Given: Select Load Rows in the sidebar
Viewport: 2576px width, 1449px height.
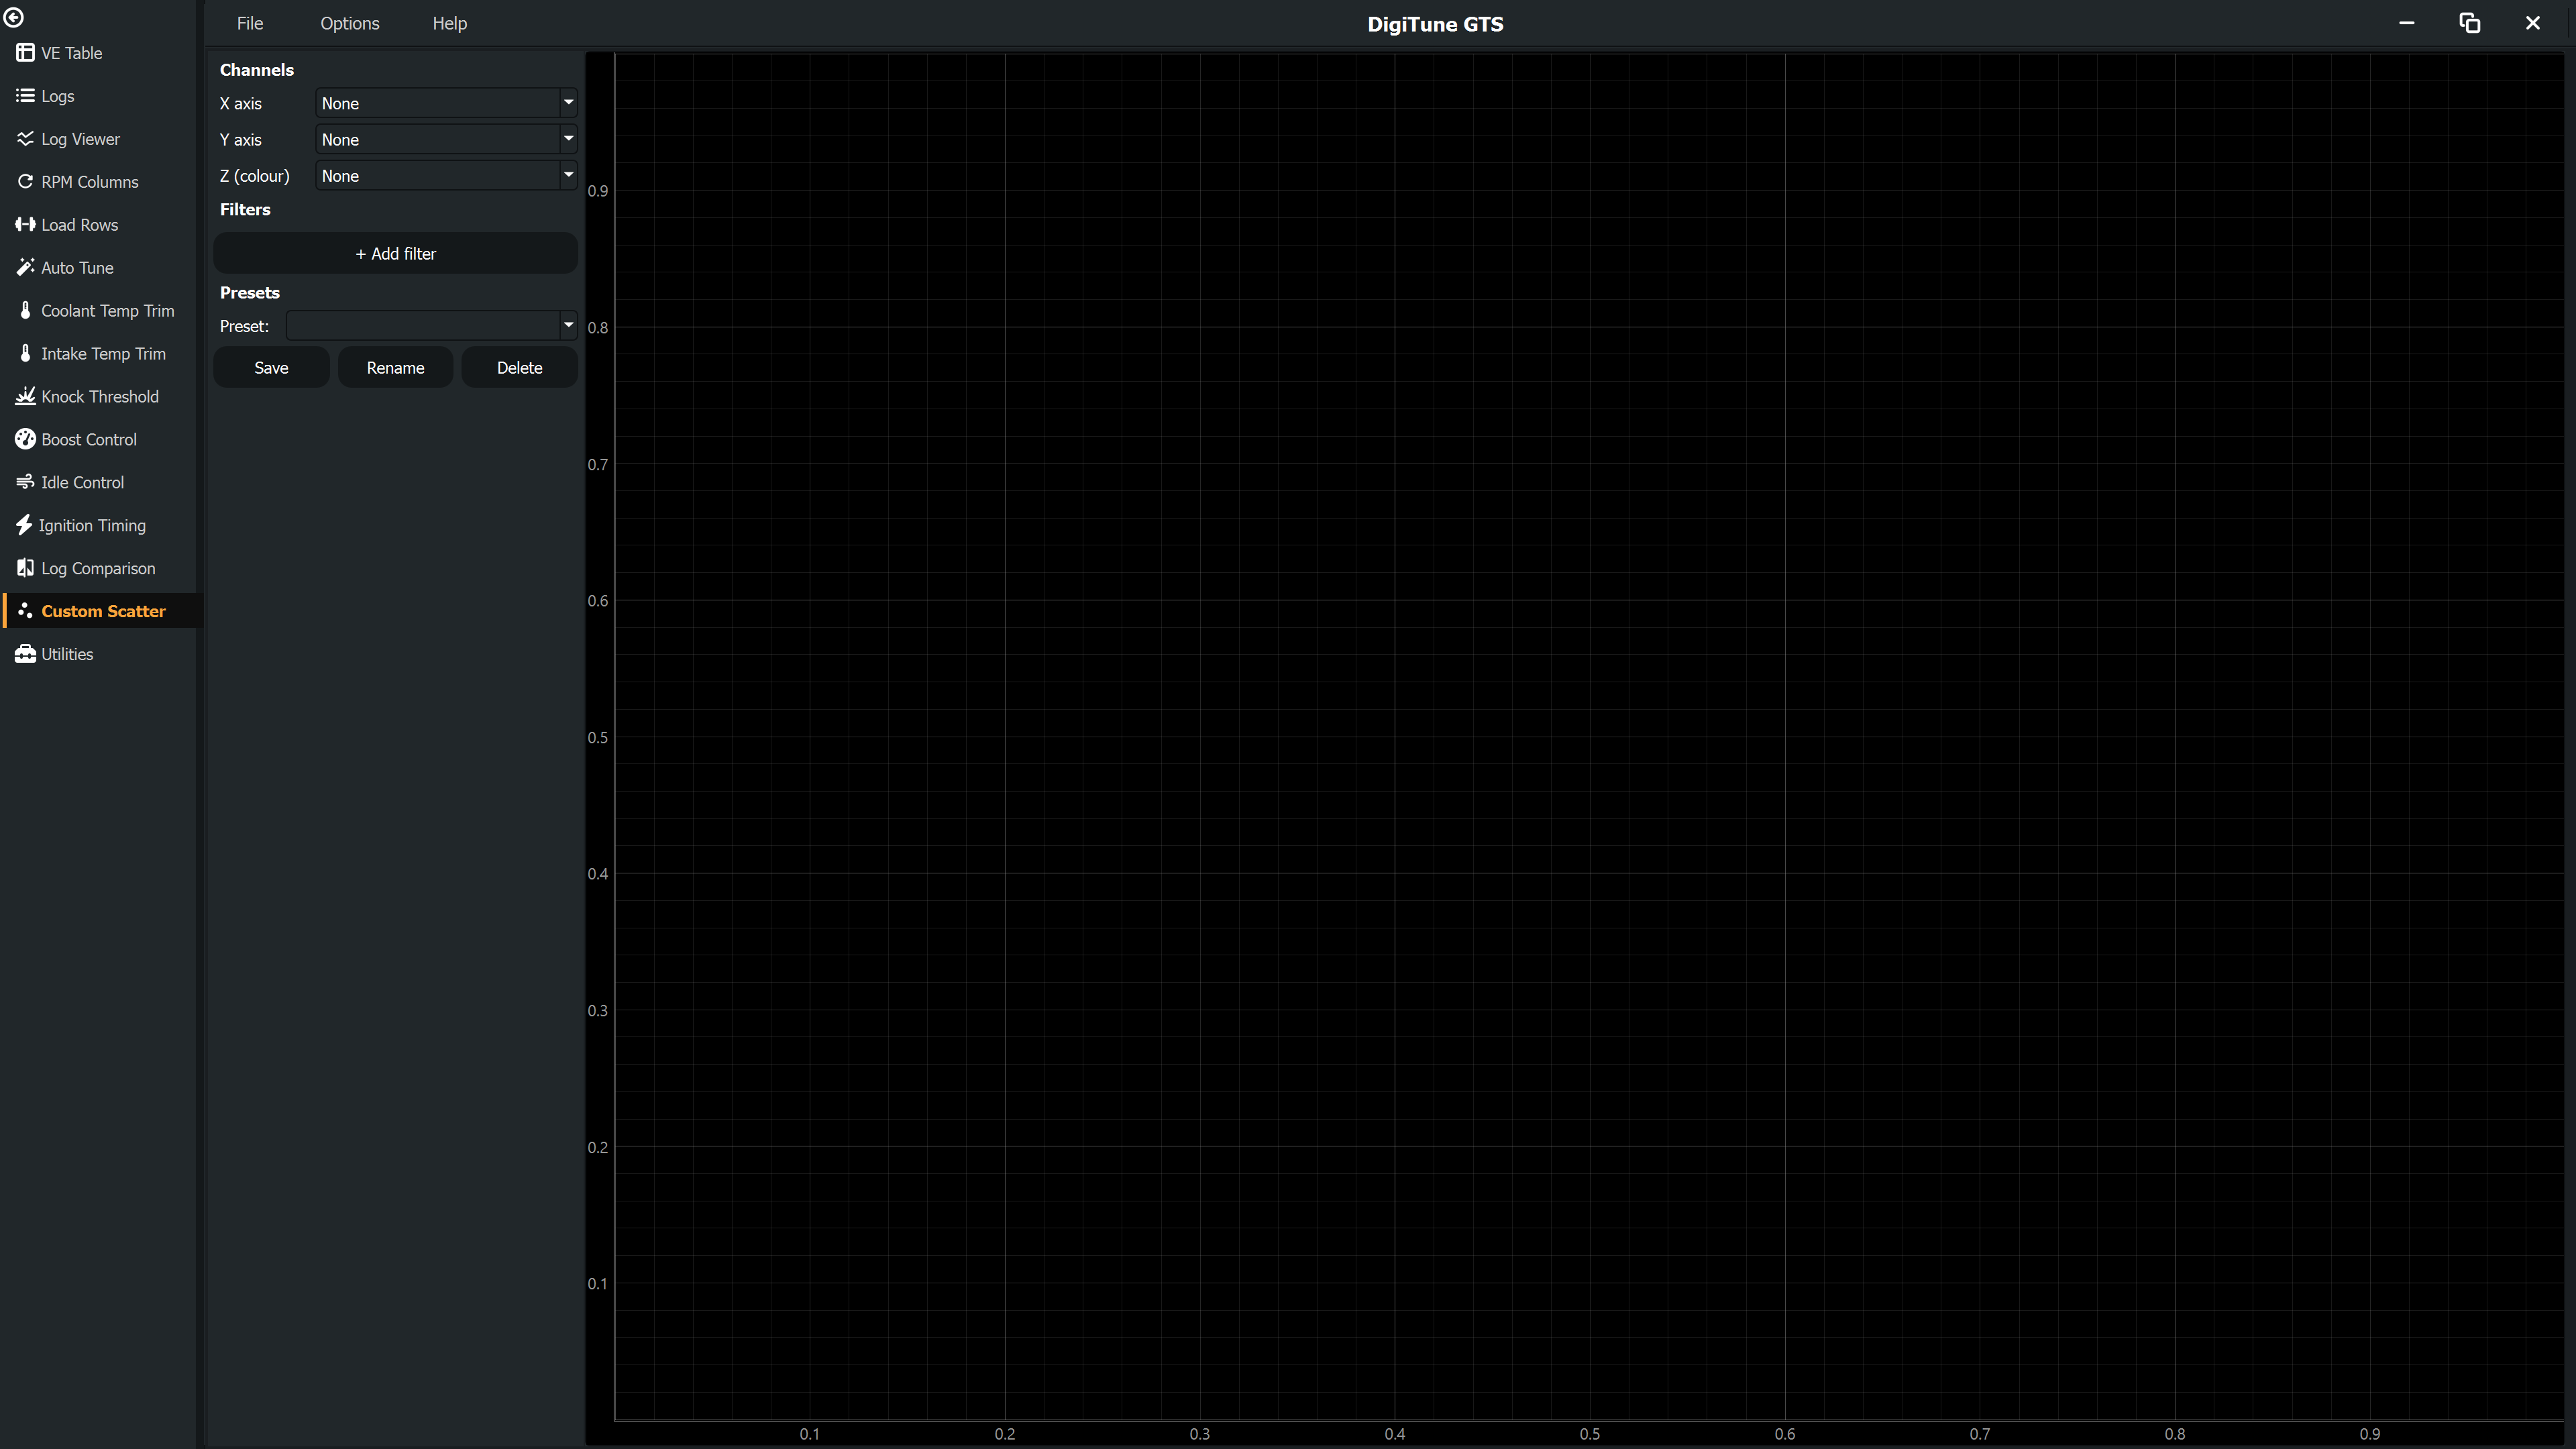Looking at the screenshot, I should point(100,225).
